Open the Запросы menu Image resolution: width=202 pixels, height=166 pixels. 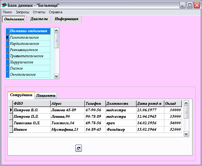(x=23, y=12)
